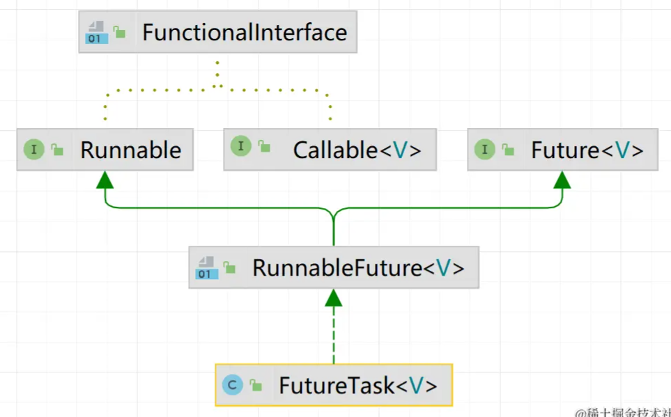Select the Callable<V> node label
Image resolution: width=671 pixels, height=417 pixels.
(357, 150)
